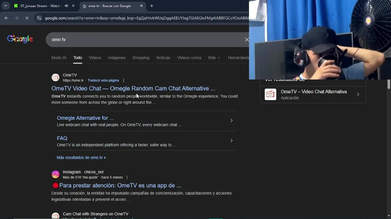The height and width of the screenshot is (219, 391).
Task: Click the OmeTV site favicon
Action: [55, 78]
